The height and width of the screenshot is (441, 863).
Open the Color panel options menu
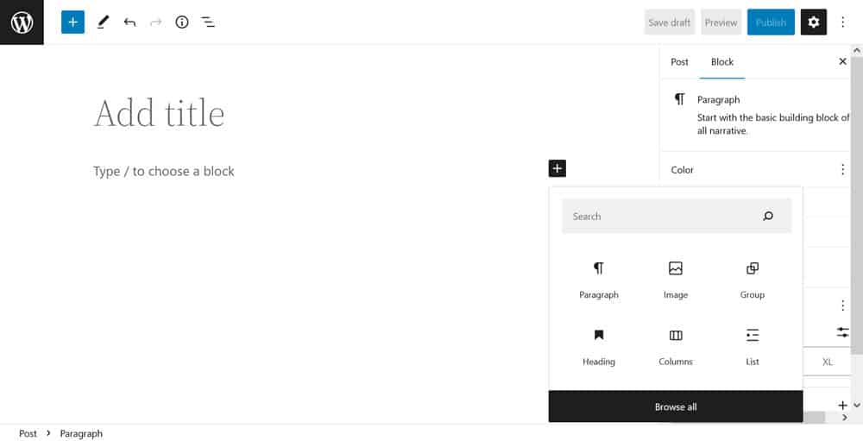842,170
